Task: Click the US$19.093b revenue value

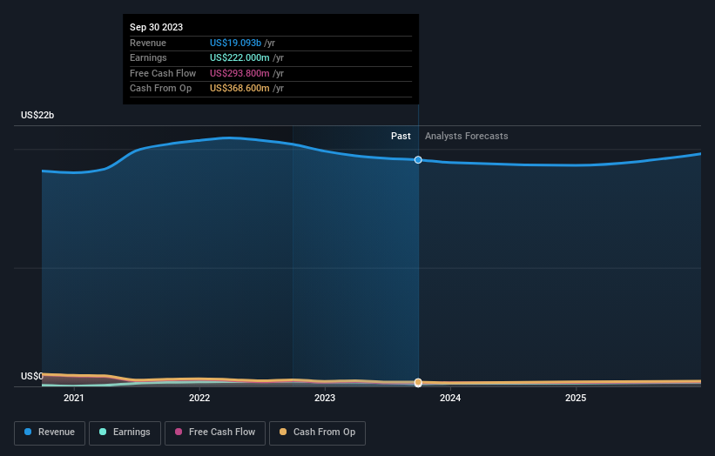Action: pos(235,43)
